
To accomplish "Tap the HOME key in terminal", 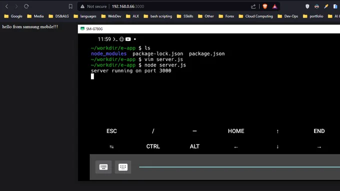I will [236, 131].
